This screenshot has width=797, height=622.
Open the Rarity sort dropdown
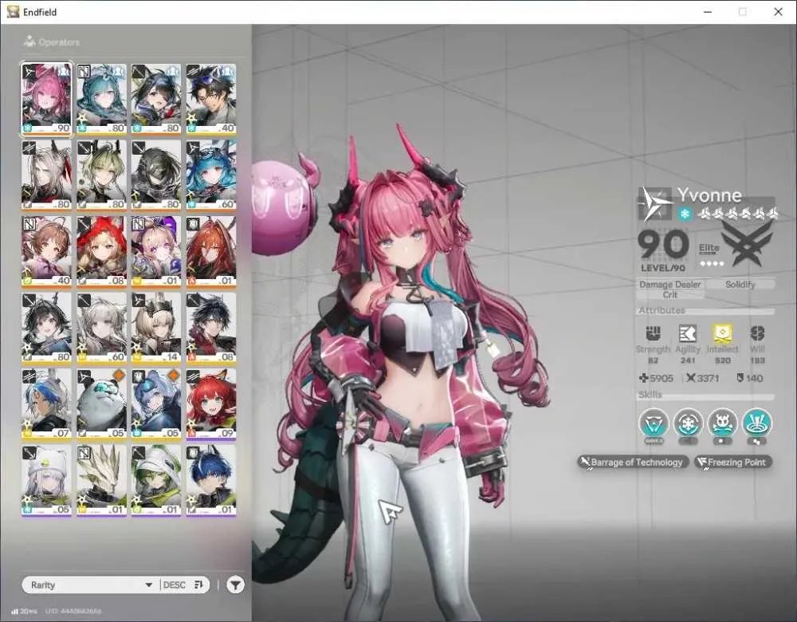[92, 585]
